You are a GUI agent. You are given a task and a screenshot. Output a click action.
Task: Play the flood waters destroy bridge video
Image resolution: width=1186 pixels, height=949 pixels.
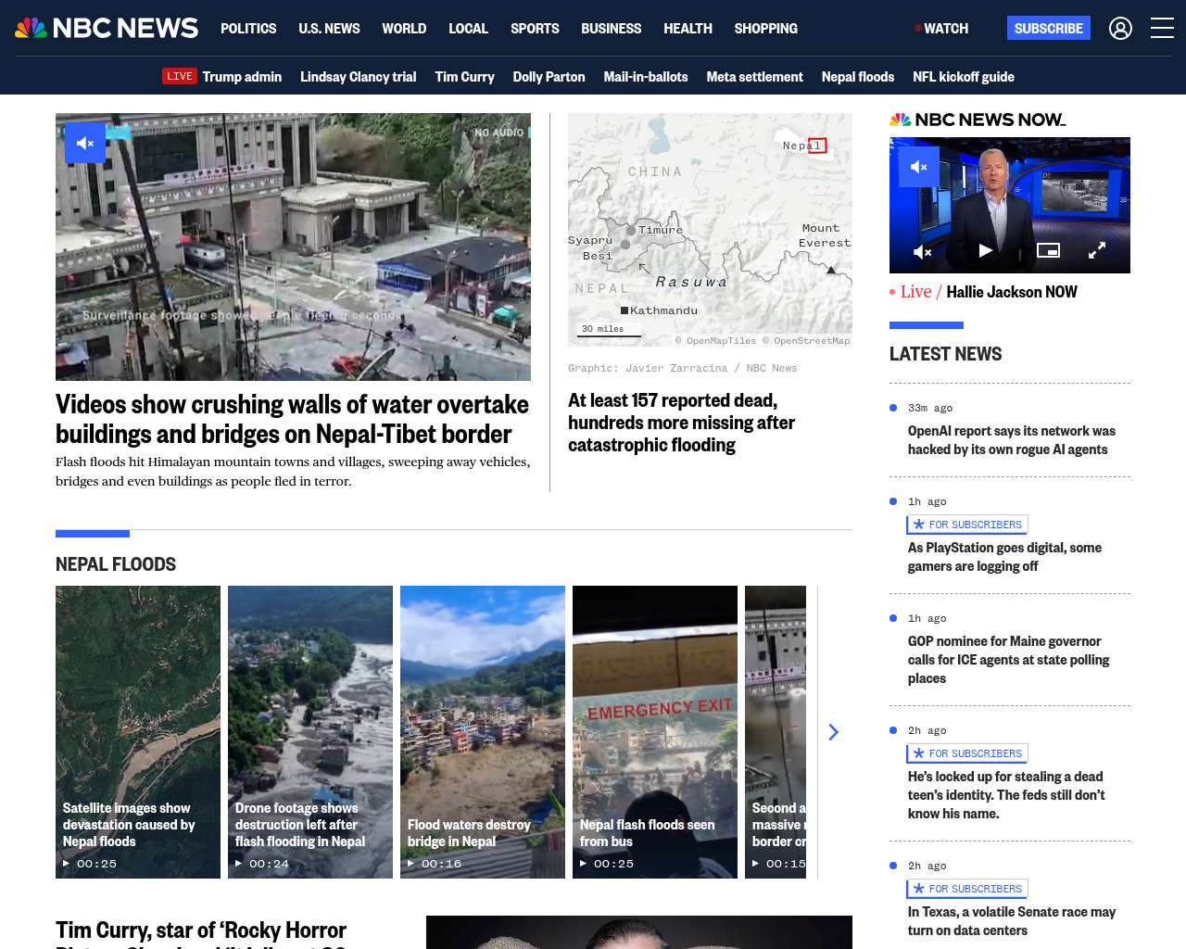[483, 732]
